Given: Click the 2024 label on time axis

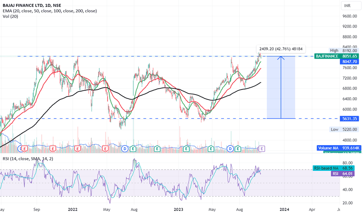Looking at the screenshot, I should point(284,209).
